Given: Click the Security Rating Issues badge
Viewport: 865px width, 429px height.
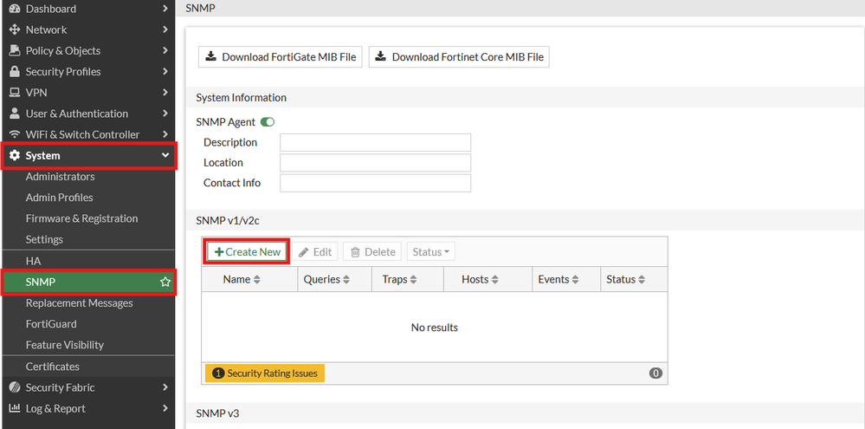Looking at the screenshot, I should pos(265,374).
